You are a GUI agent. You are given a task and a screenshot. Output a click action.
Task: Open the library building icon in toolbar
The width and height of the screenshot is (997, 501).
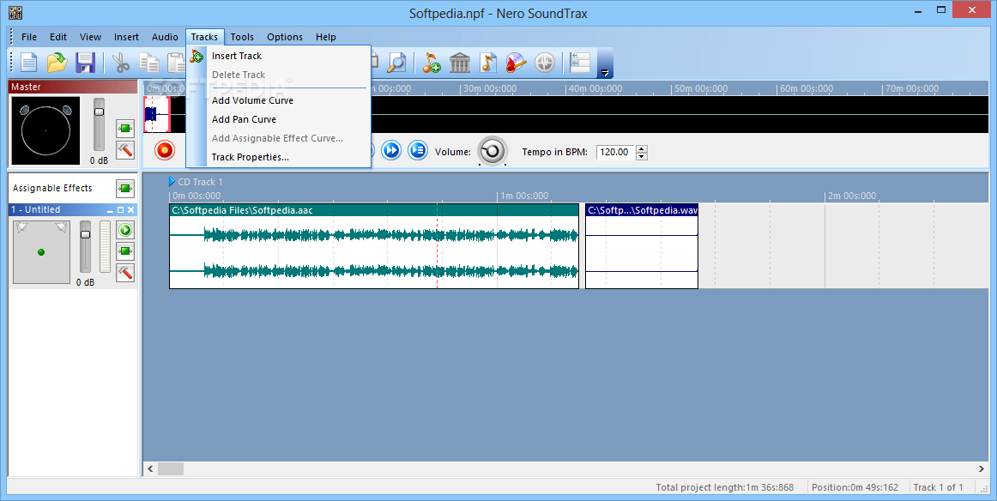[459, 63]
